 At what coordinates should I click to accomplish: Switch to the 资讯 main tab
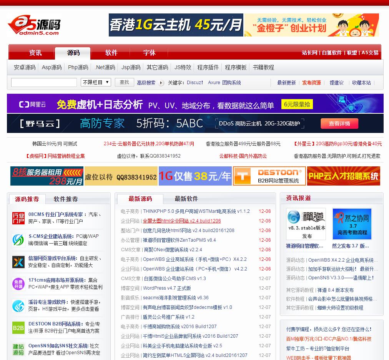35,53
